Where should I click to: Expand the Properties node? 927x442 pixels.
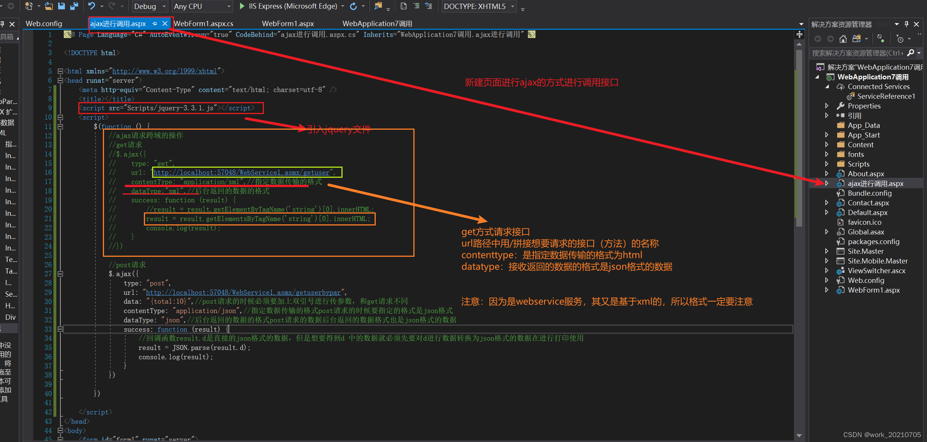click(827, 106)
